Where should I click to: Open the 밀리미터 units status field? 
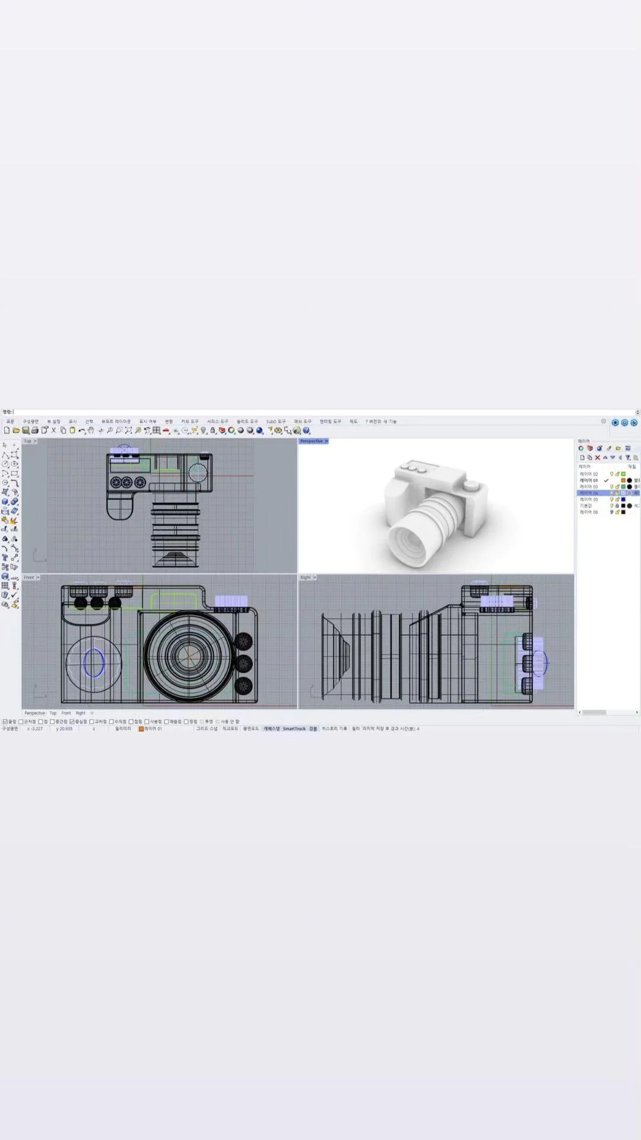pyautogui.click(x=123, y=729)
